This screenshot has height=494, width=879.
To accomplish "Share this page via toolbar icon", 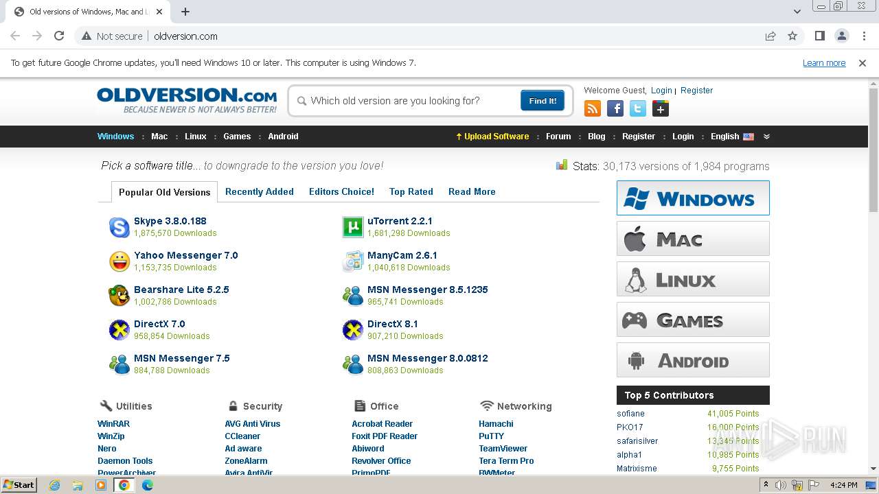I will point(770,36).
